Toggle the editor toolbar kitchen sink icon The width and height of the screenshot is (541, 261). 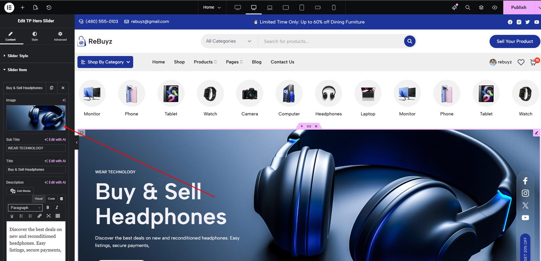58,216
